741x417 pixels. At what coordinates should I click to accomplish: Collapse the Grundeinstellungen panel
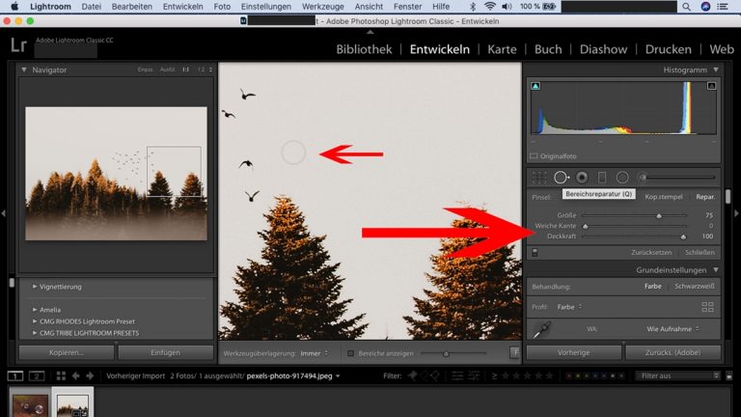[715, 270]
